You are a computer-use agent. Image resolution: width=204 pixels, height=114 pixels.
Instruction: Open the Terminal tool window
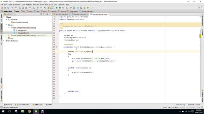coord(8,105)
